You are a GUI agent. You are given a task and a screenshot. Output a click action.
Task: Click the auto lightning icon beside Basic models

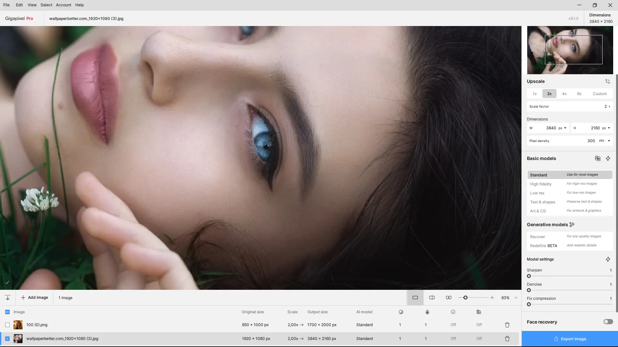click(x=608, y=158)
